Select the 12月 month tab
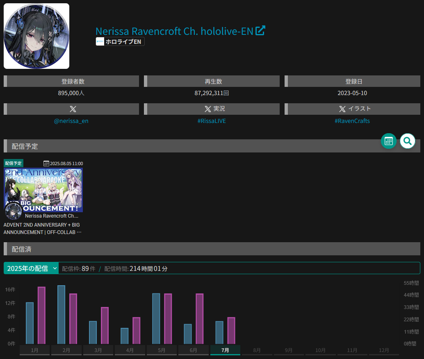Image resolution: width=424 pixels, height=359 pixels. 384,350
